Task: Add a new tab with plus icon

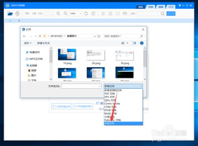Action: 19,21
